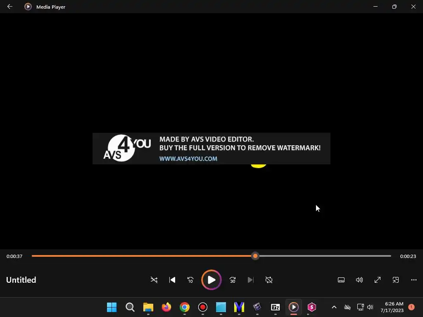Click the elapsed time 0:00:37
This screenshot has width=423, height=317.
[14, 256]
